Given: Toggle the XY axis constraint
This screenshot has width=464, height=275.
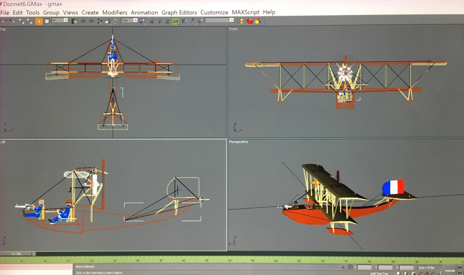Looking at the screenshot, I should (175, 21).
